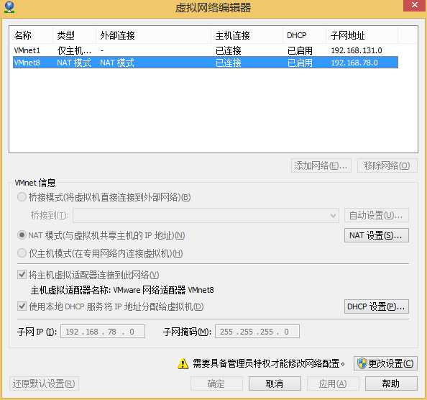
Task: Toggle 使用本地 DHCP 服务 checkbox
Action: 22,306
